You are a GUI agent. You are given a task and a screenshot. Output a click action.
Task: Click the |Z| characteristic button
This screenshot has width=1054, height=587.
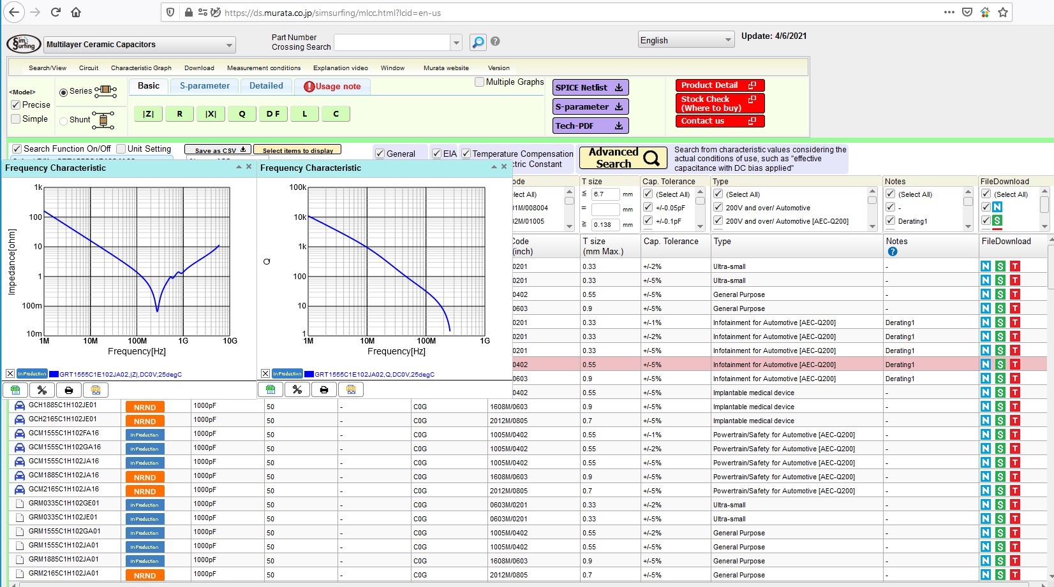[148, 113]
